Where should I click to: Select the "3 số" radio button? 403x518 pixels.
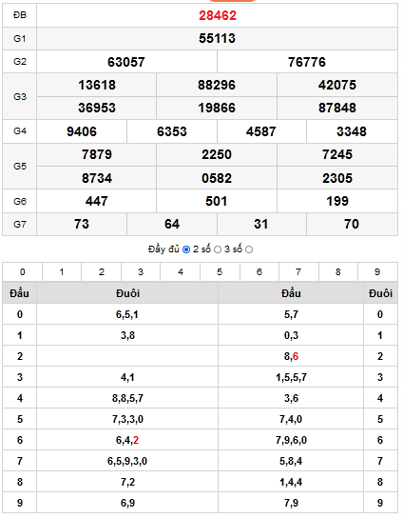point(249,249)
